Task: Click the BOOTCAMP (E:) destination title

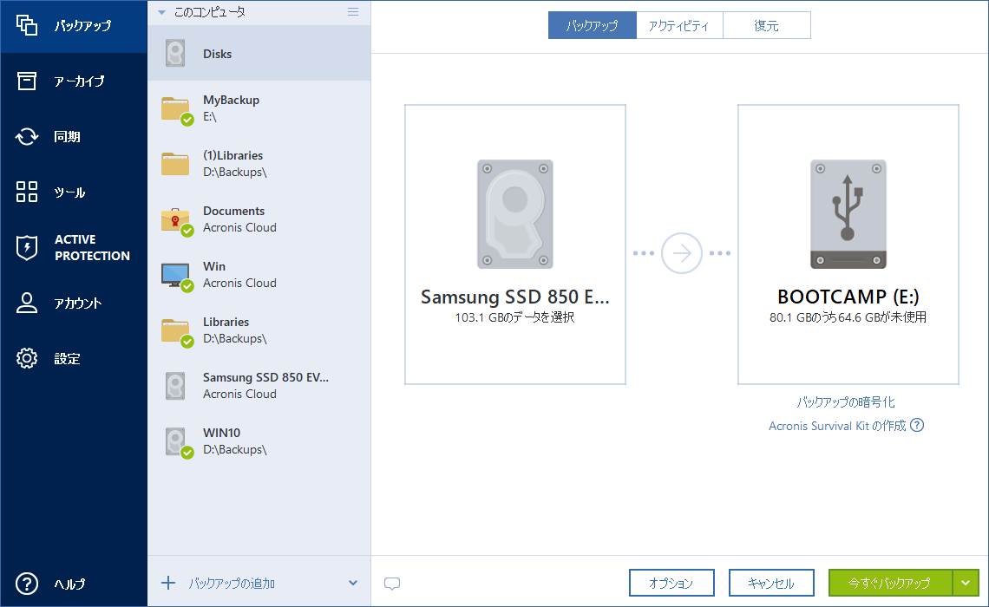Action: [848, 297]
